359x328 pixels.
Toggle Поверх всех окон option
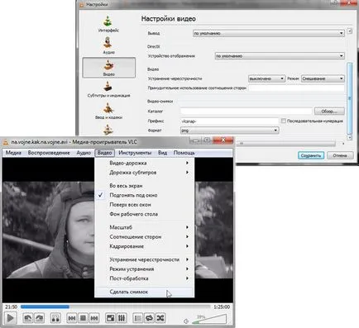coord(145,205)
